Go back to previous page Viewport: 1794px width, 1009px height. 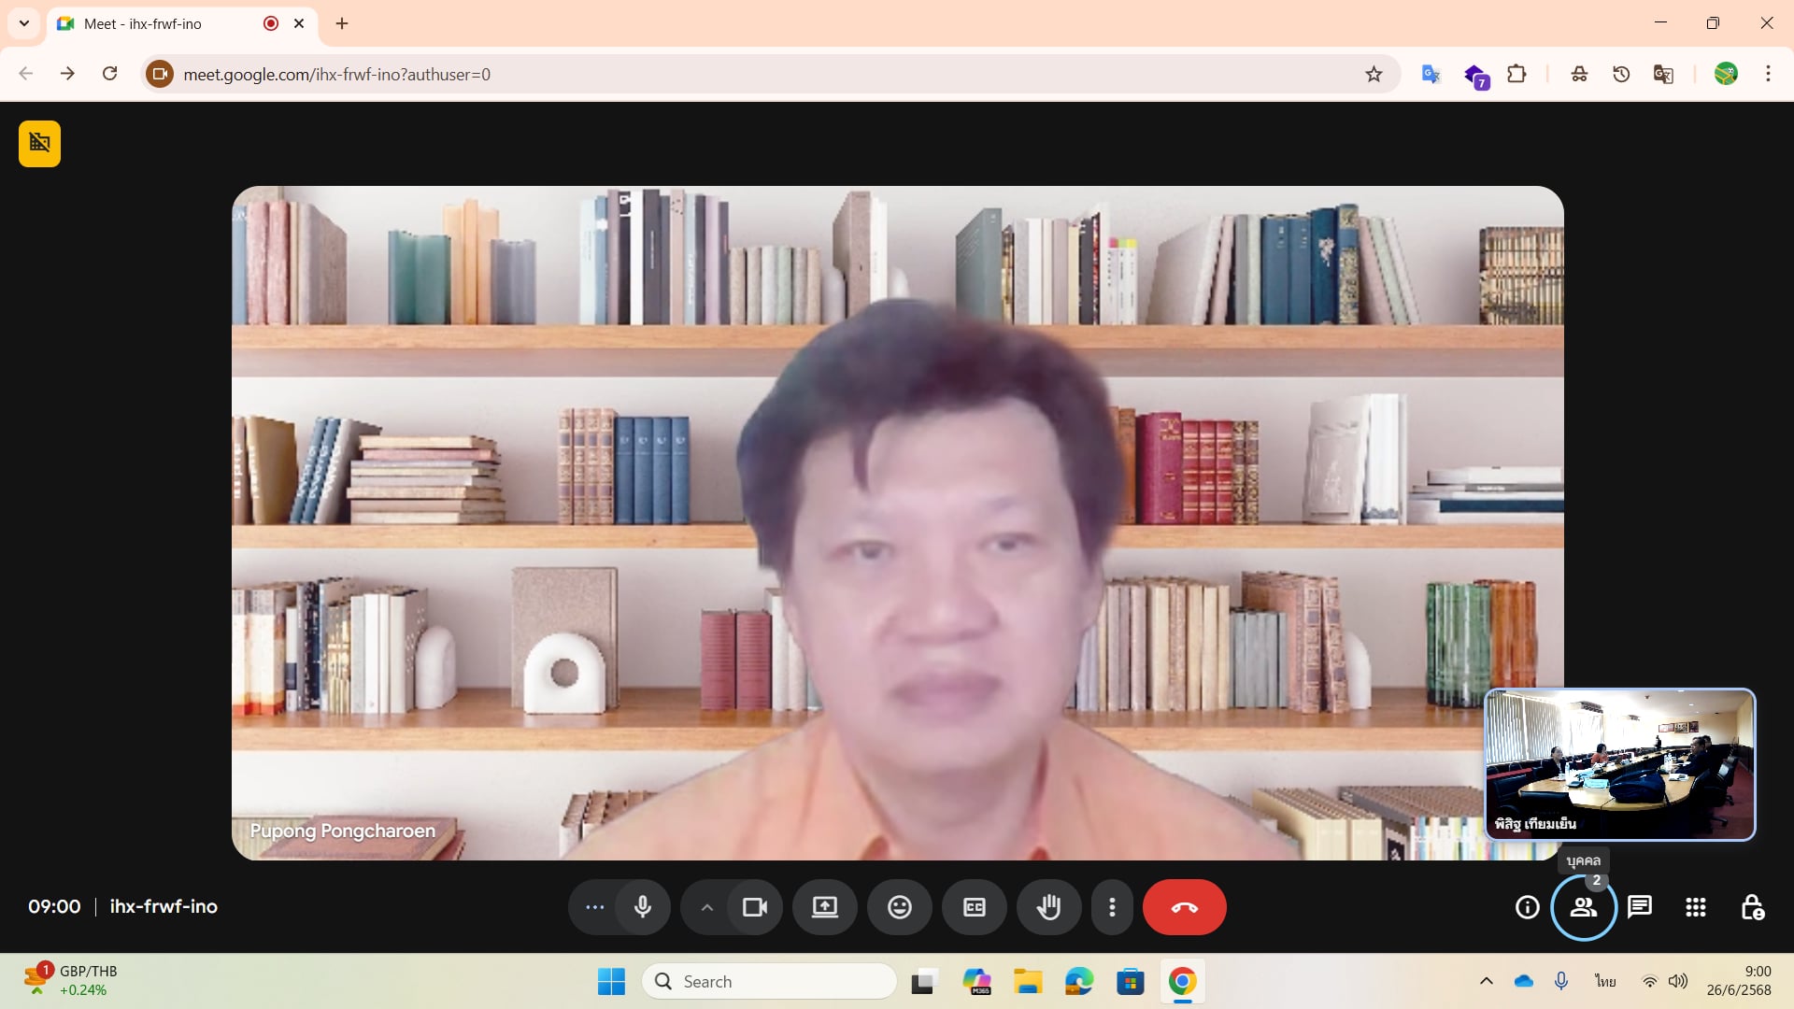pos(26,74)
